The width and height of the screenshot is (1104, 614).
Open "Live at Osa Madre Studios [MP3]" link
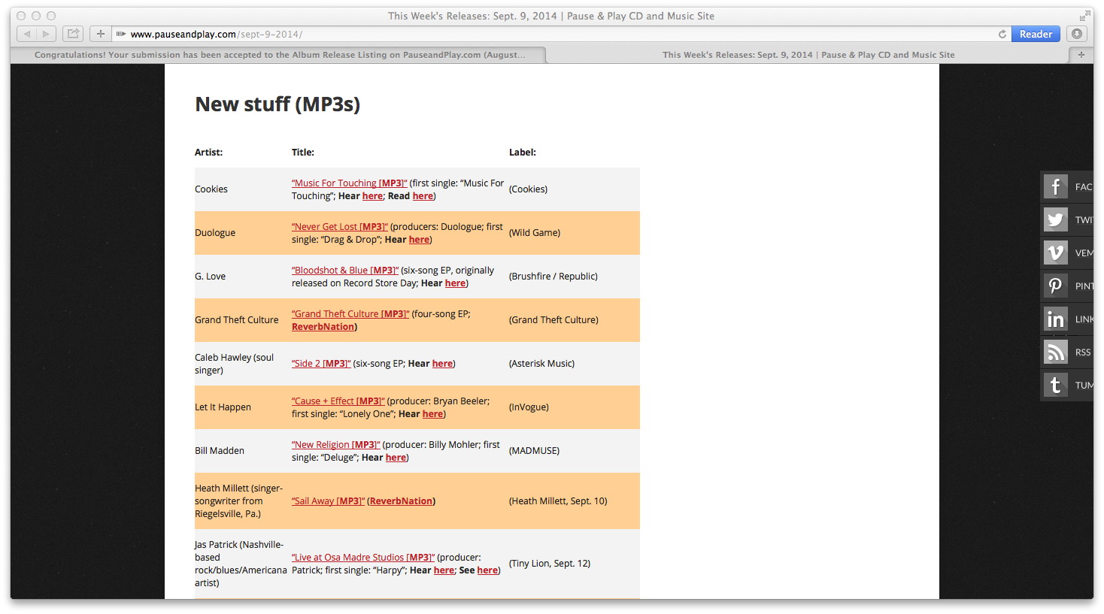(x=363, y=557)
